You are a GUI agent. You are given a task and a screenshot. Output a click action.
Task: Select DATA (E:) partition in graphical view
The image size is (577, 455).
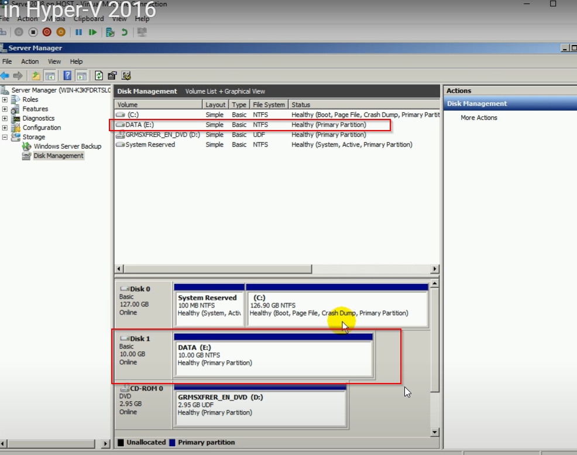click(x=273, y=355)
